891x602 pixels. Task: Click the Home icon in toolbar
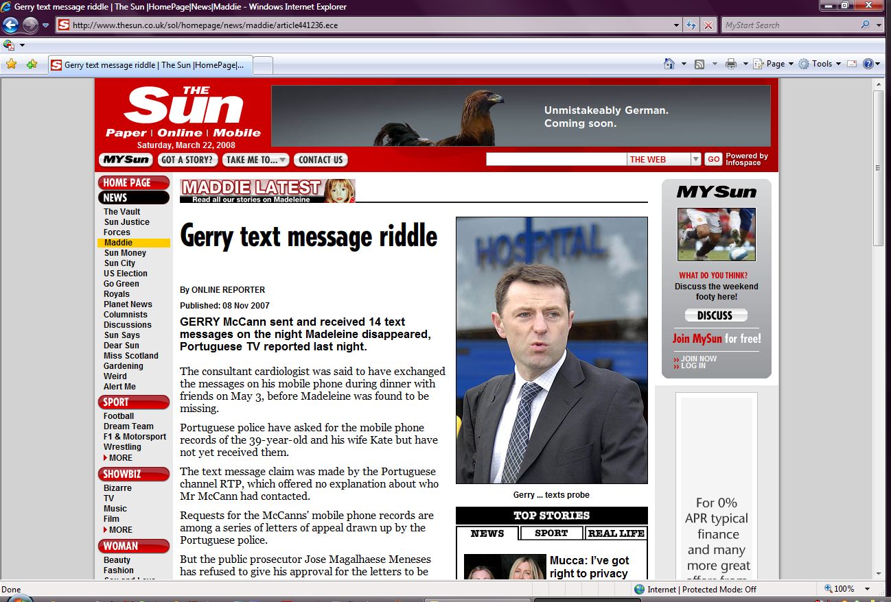tap(669, 64)
